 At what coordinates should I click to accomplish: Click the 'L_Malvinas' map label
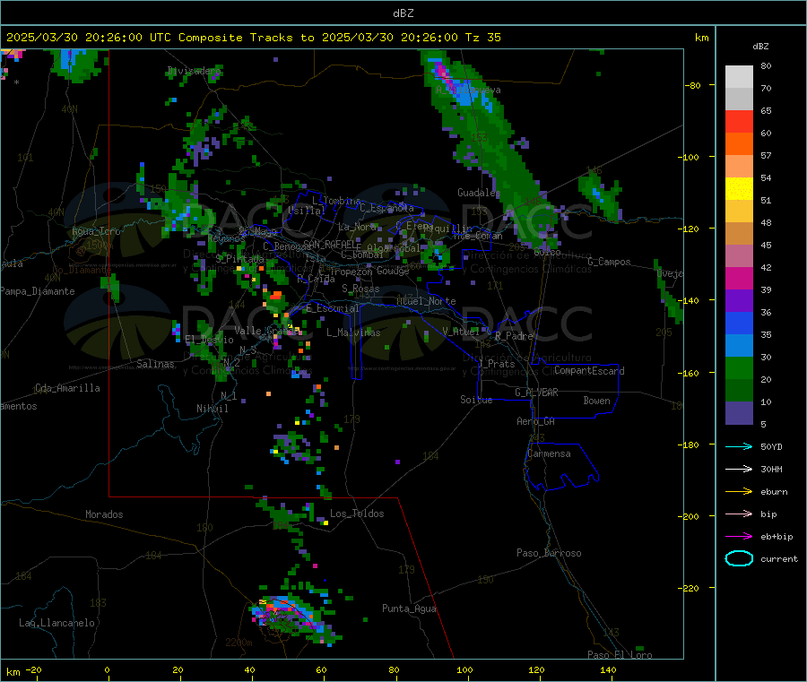[353, 332]
